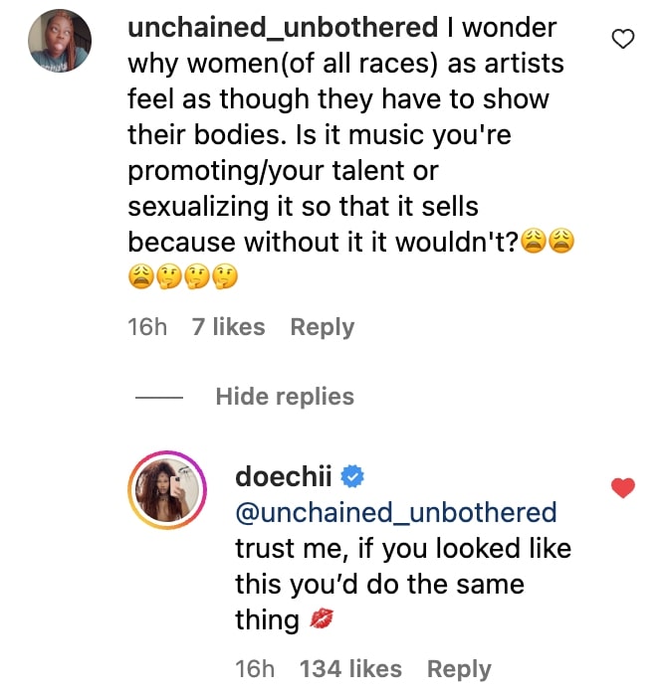
Task: Follow the @unchained_unbothered mention link
Action: click(x=395, y=513)
